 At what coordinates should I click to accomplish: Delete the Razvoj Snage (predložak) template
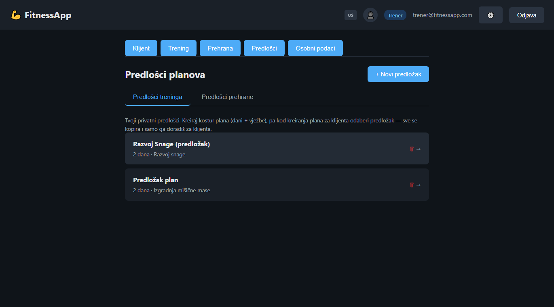point(412,149)
